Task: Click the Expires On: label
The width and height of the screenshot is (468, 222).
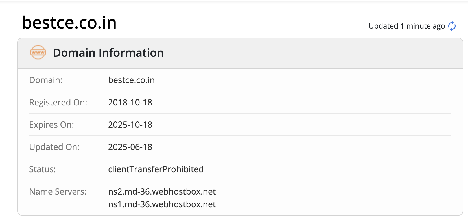Action: click(x=51, y=125)
